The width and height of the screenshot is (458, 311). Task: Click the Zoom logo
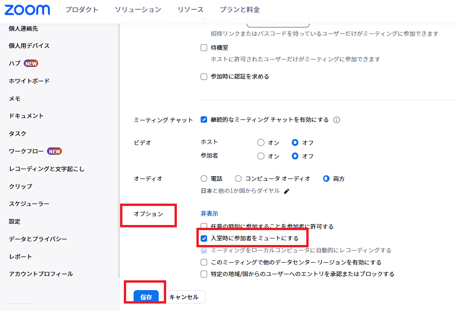point(27,10)
